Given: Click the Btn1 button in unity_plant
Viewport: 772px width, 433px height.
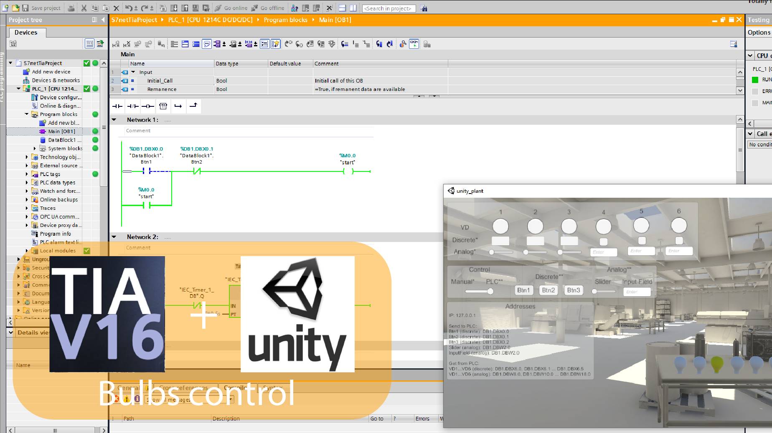Looking at the screenshot, I should 523,290.
